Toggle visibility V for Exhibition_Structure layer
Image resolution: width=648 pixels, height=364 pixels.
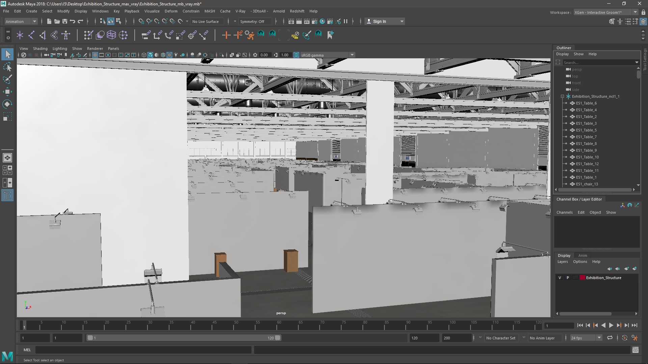point(560,277)
